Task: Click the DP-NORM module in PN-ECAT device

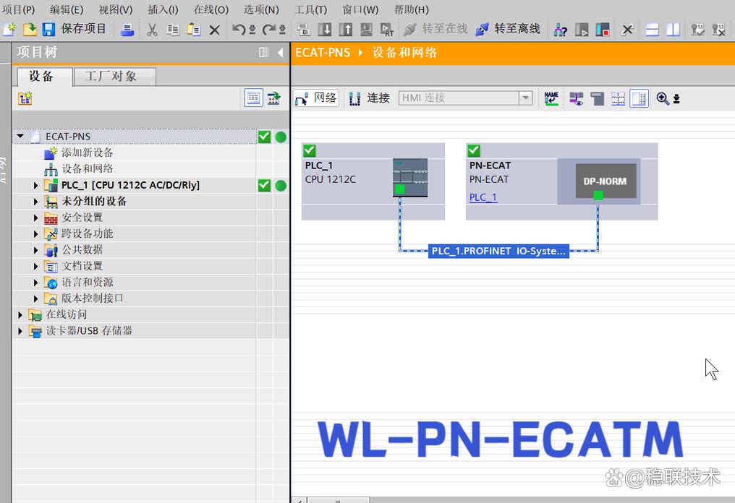Action: tap(606, 181)
